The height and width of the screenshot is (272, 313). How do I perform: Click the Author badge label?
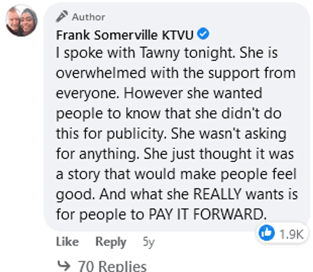pyautogui.click(x=88, y=17)
